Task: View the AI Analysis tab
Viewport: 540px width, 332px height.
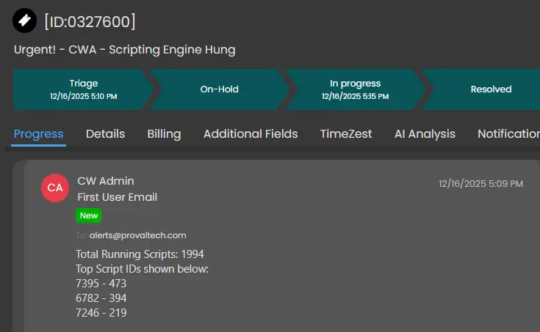Action: [x=425, y=134]
